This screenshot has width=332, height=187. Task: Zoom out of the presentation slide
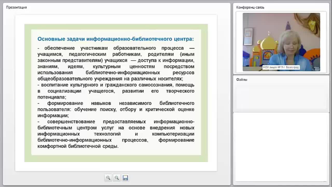(x=117, y=178)
